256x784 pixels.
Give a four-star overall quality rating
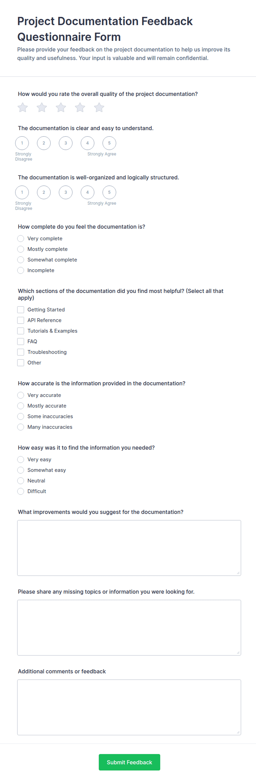(x=80, y=107)
